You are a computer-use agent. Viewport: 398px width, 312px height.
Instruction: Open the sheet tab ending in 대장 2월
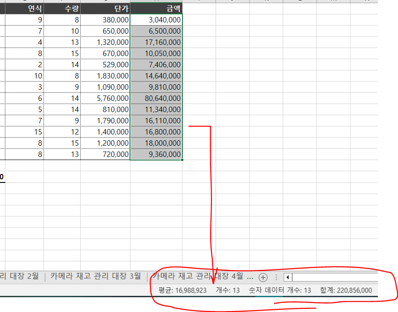point(19,276)
